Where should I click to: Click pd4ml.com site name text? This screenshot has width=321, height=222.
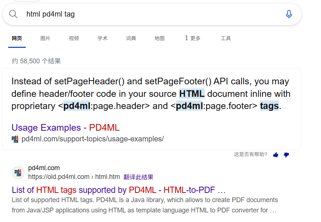coord(44,168)
